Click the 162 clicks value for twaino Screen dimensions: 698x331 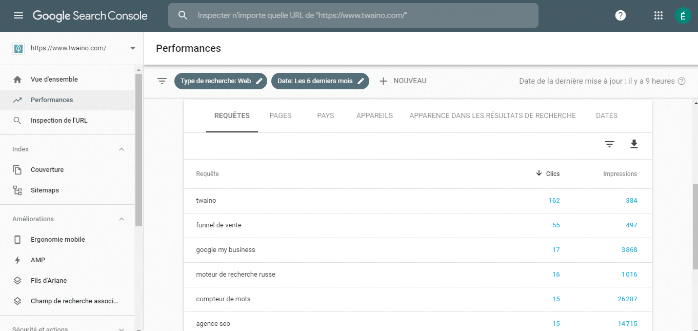point(554,201)
